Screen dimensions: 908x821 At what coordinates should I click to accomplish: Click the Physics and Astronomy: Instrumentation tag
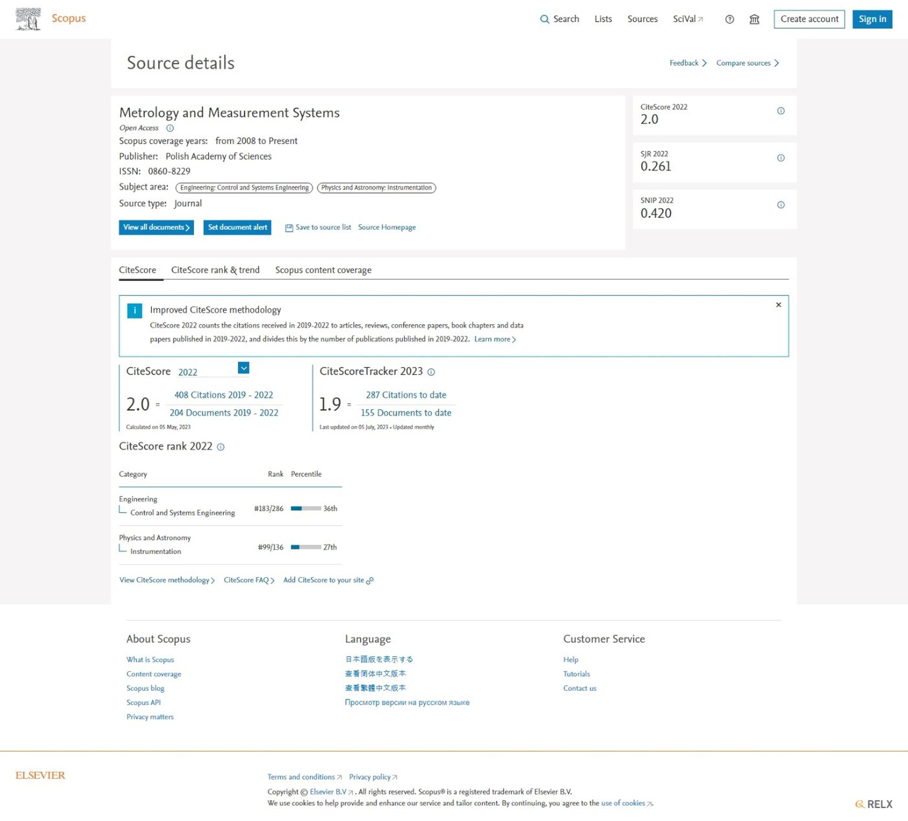coord(377,188)
